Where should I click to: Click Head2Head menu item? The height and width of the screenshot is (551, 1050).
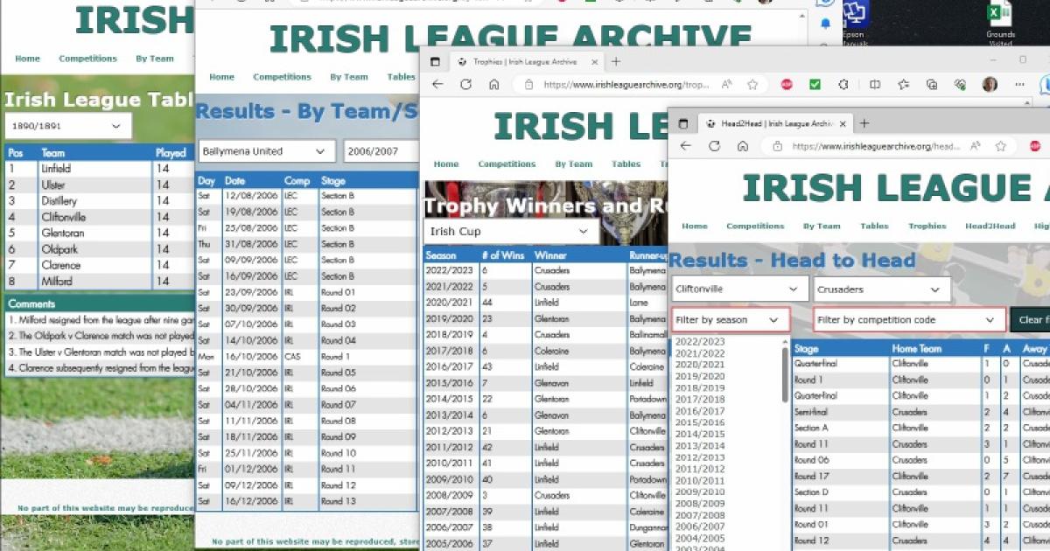990,226
